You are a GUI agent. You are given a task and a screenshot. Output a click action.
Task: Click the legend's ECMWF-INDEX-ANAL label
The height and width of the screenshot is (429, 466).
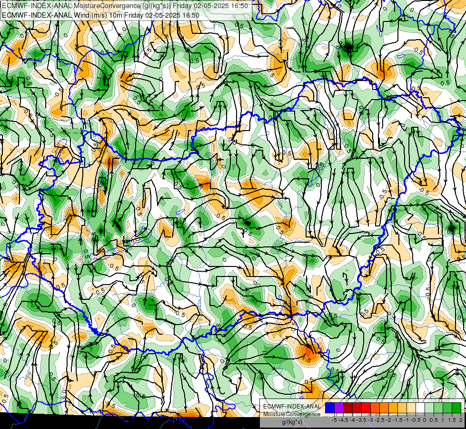[x=292, y=407]
